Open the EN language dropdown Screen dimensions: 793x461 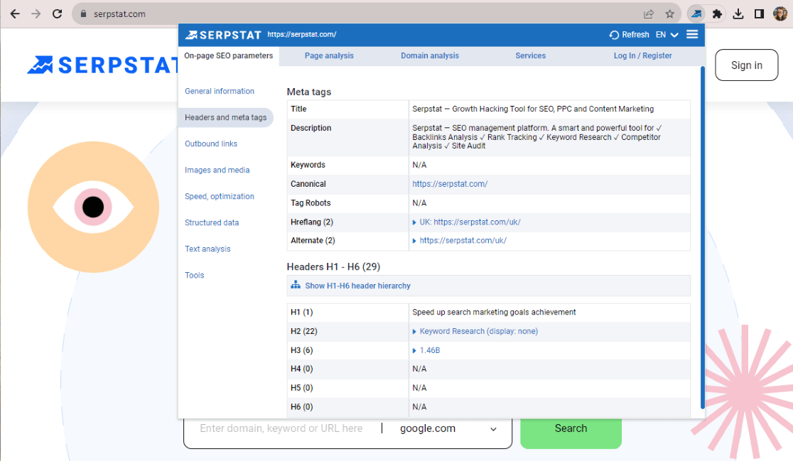[667, 34]
